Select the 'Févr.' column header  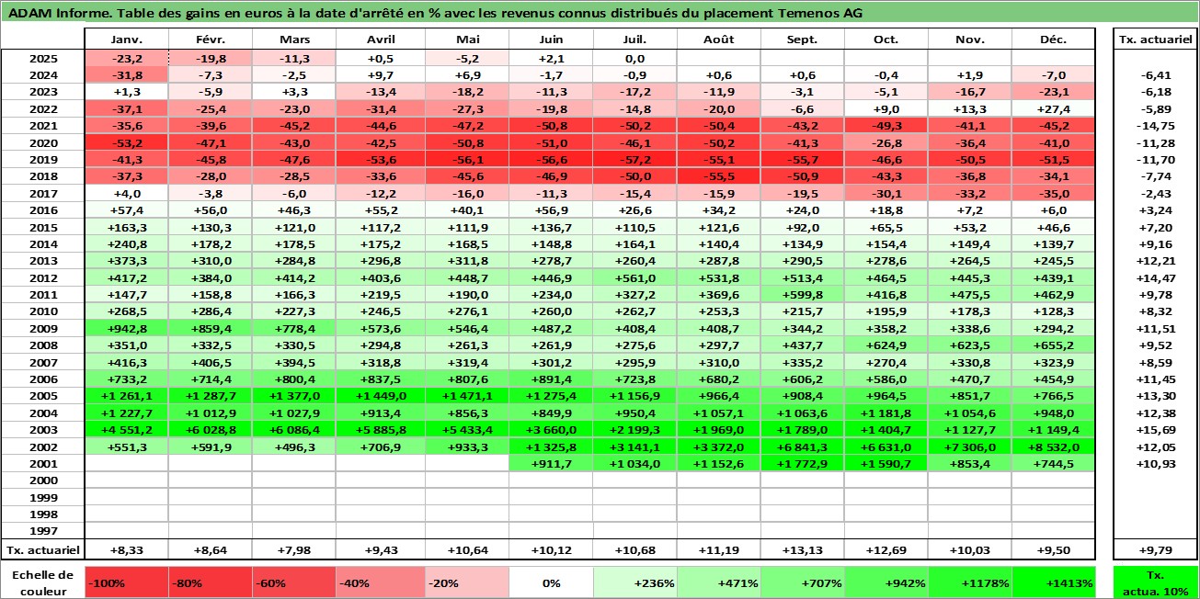pos(211,40)
